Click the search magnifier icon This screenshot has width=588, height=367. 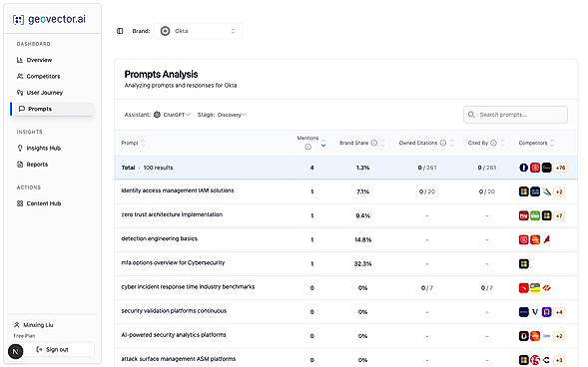471,115
